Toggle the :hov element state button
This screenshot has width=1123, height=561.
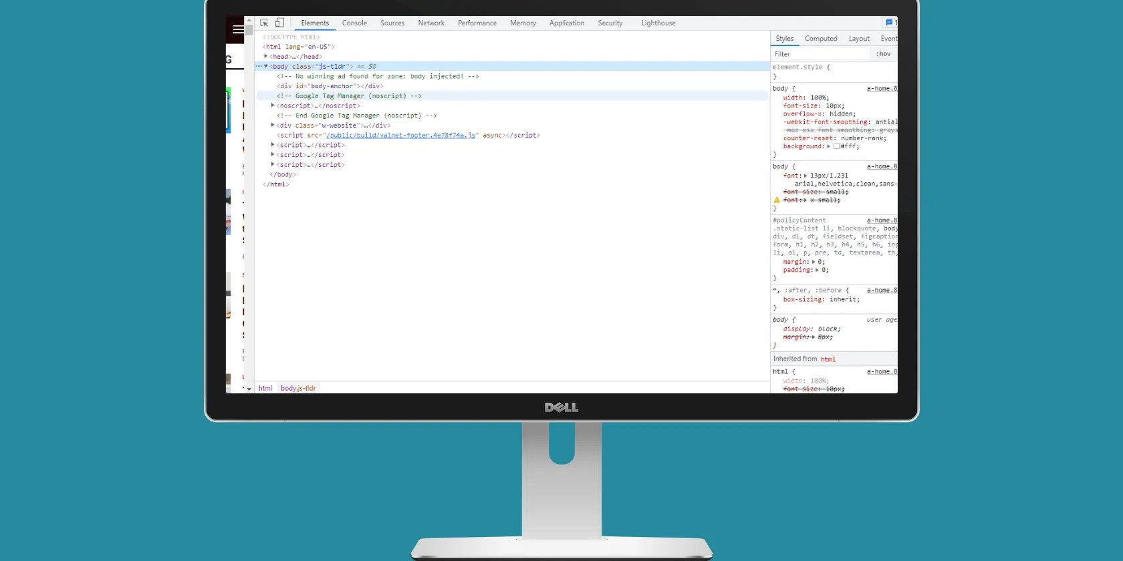click(883, 54)
